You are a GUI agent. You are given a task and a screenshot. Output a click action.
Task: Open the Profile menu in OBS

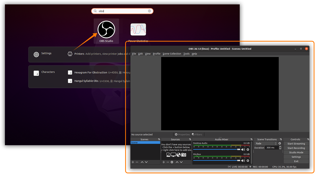click(x=156, y=54)
